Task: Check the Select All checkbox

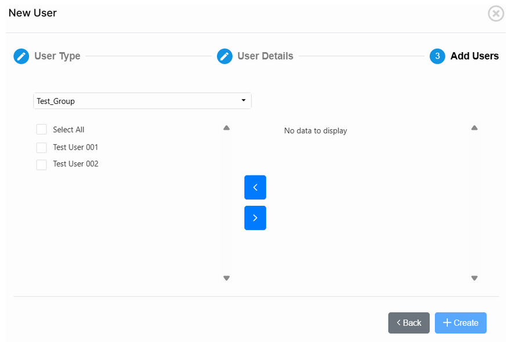Action: point(41,129)
